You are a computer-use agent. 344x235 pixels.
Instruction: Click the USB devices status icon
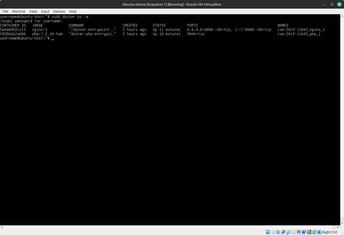(x=288, y=232)
